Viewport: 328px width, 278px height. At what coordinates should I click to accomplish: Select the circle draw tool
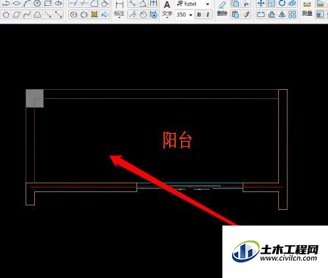coord(37,3)
